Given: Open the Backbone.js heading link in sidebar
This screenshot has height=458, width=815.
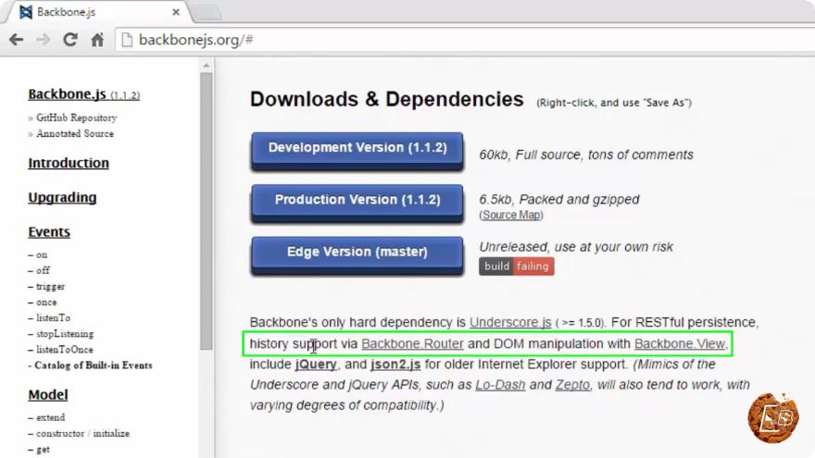Looking at the screenshot, I should 83,94.
